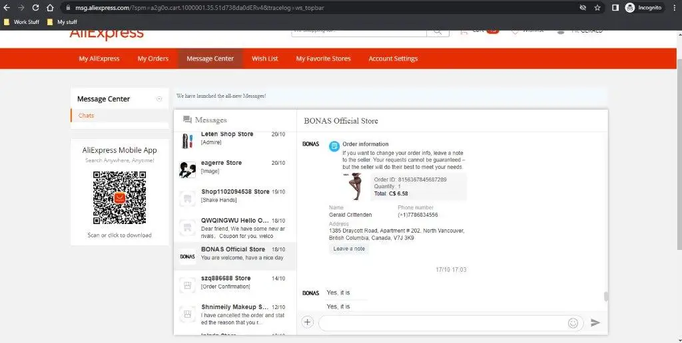Open the Work Stuff bookmark folder
Image resolution: width=682 pixels, height=343 pixels.
click(x=21, y=22)
